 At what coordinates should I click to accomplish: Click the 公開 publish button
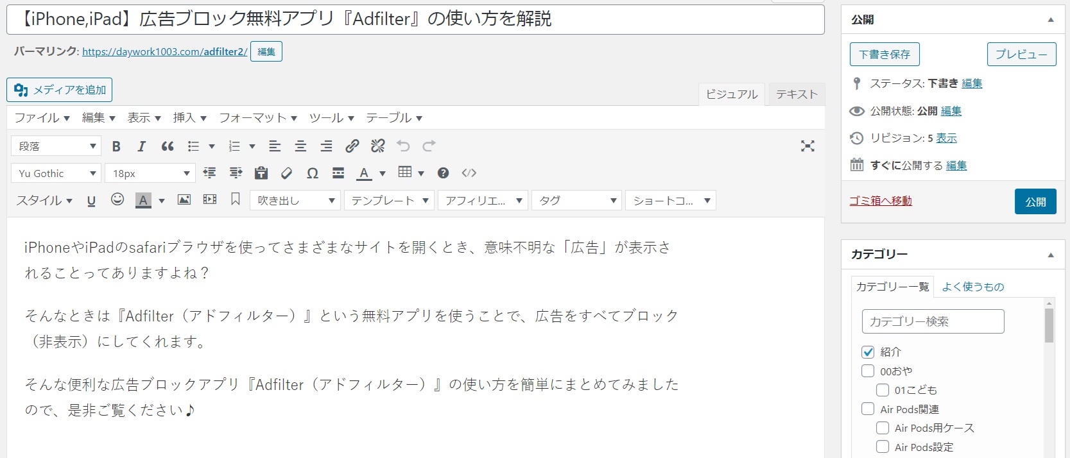point(1035,202)
